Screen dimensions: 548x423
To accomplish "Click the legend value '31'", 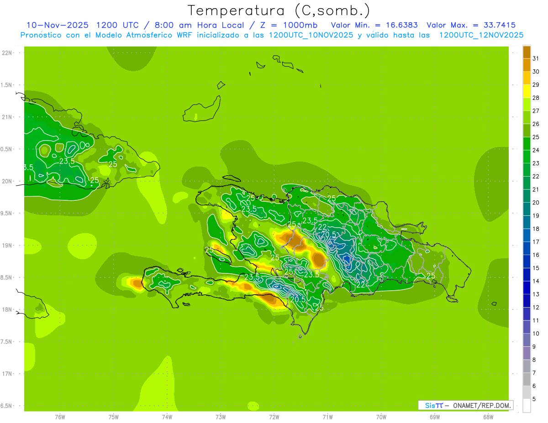I will 536,58.
